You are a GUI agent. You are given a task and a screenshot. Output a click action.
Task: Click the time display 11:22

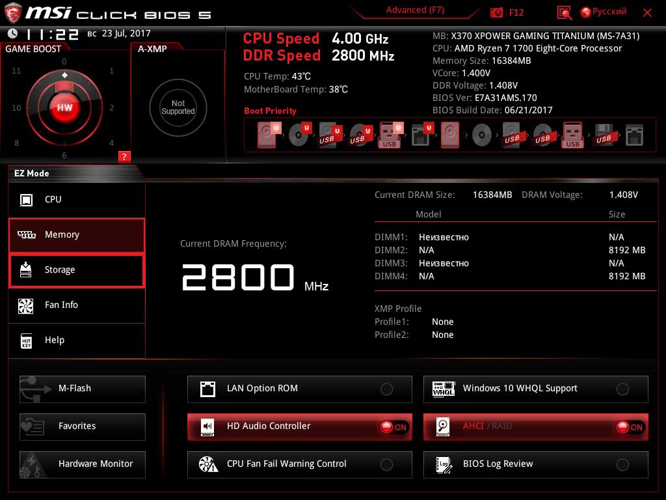(52, 34)
